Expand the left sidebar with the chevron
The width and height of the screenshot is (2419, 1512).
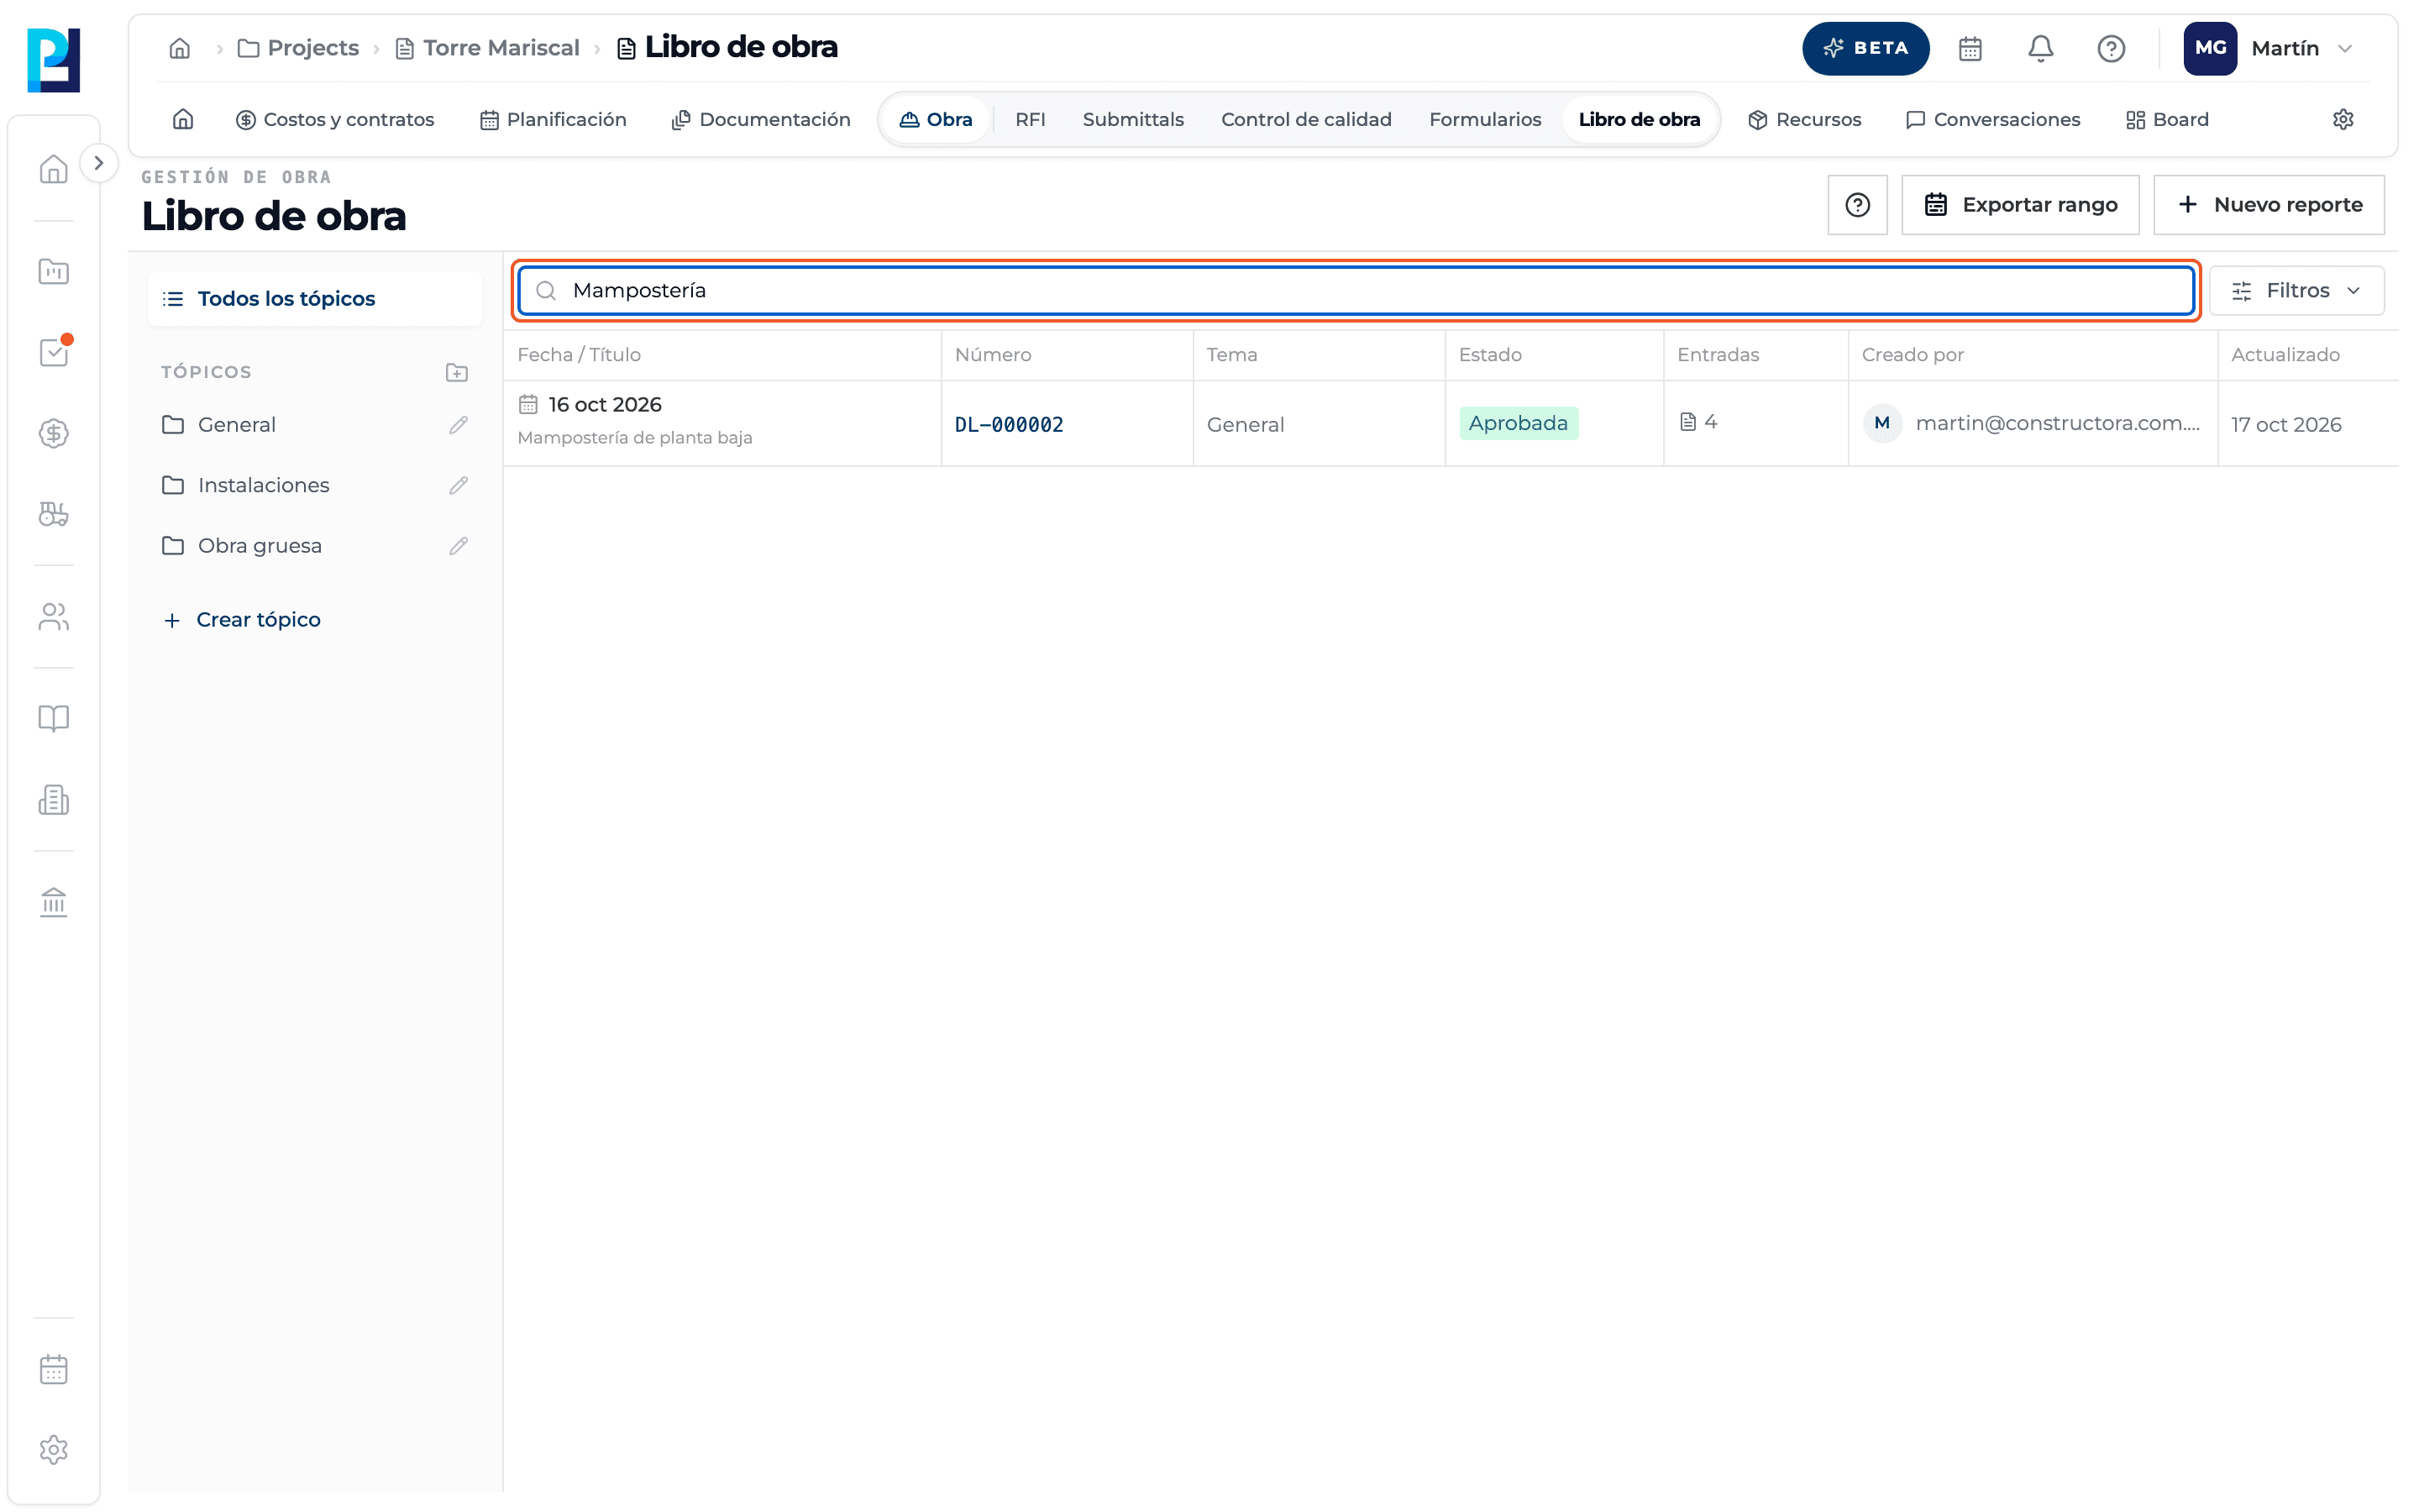(98, 163)
